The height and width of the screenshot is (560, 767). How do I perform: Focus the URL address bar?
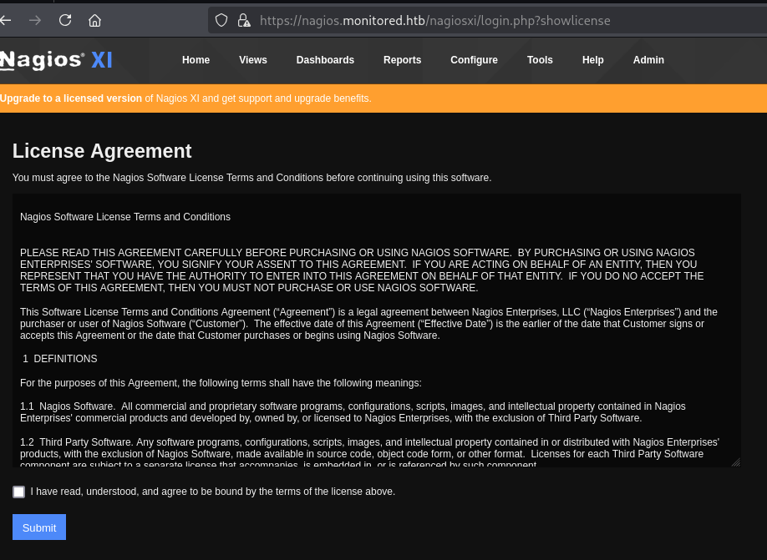click(489, 21)
